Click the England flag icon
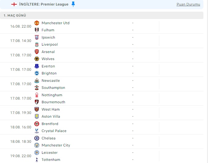 tap(14, 4)
